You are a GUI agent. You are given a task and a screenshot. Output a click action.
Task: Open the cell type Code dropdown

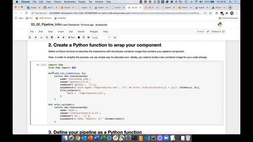tap(101, 37)
